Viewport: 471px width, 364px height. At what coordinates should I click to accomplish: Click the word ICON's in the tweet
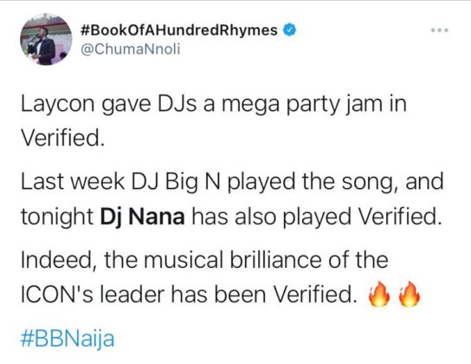click(57, 295)
